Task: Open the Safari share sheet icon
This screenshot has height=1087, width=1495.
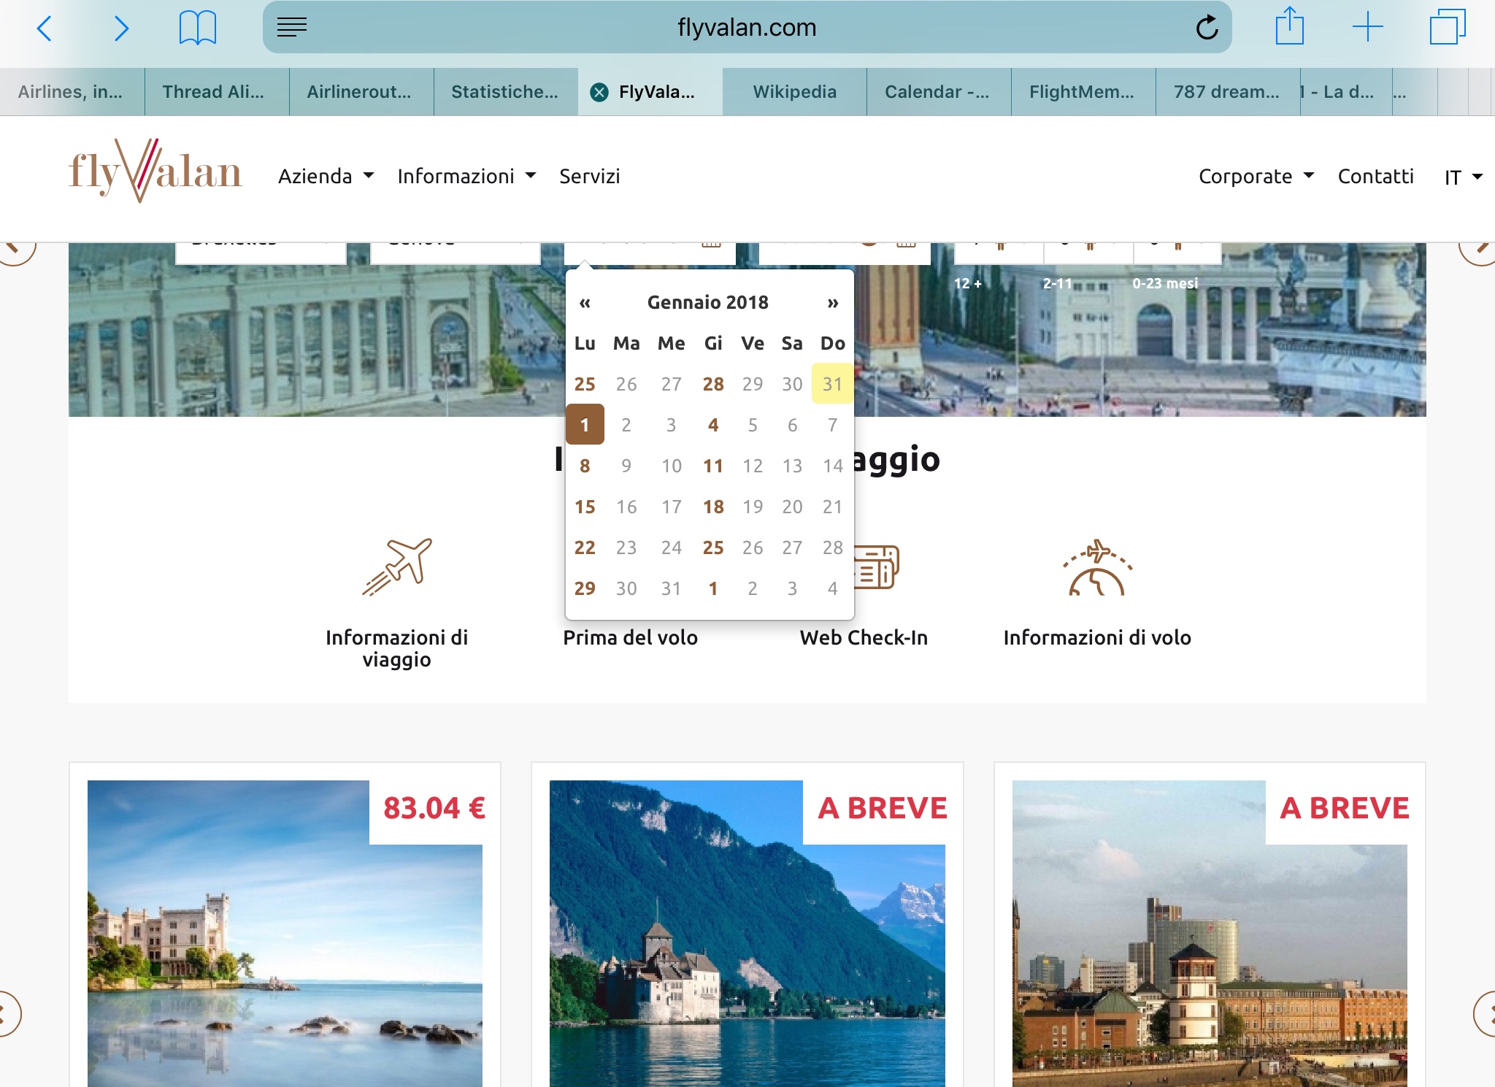Action: point(1289,27)
